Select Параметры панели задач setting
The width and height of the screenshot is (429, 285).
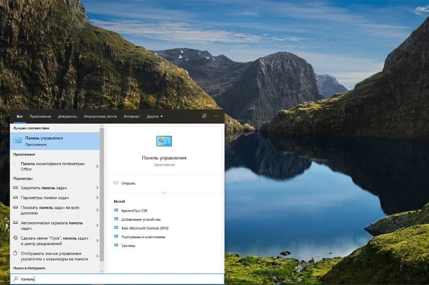coord(44,198)
